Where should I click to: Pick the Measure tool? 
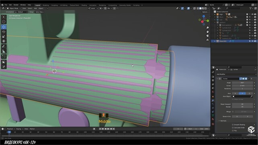pos(4,51)
